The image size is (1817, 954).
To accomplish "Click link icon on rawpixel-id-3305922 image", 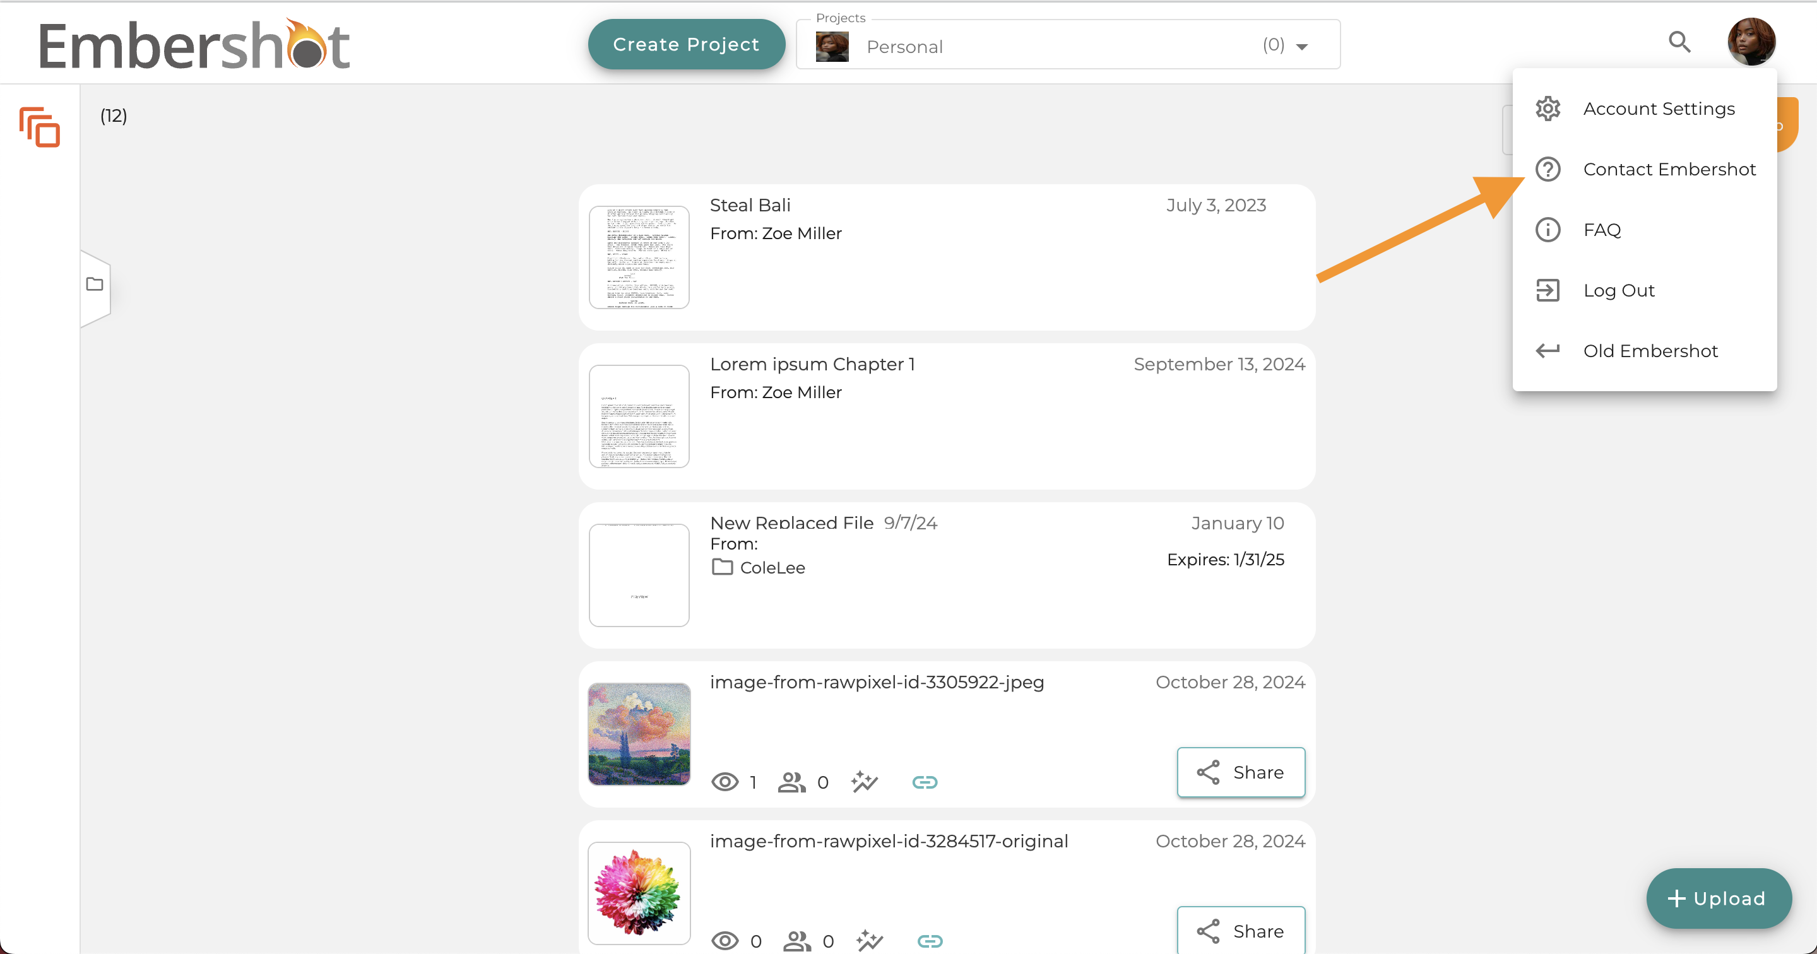I will pos(924,782).
